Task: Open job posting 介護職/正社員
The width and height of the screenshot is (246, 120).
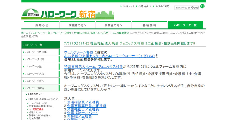Action: [79, 117]
